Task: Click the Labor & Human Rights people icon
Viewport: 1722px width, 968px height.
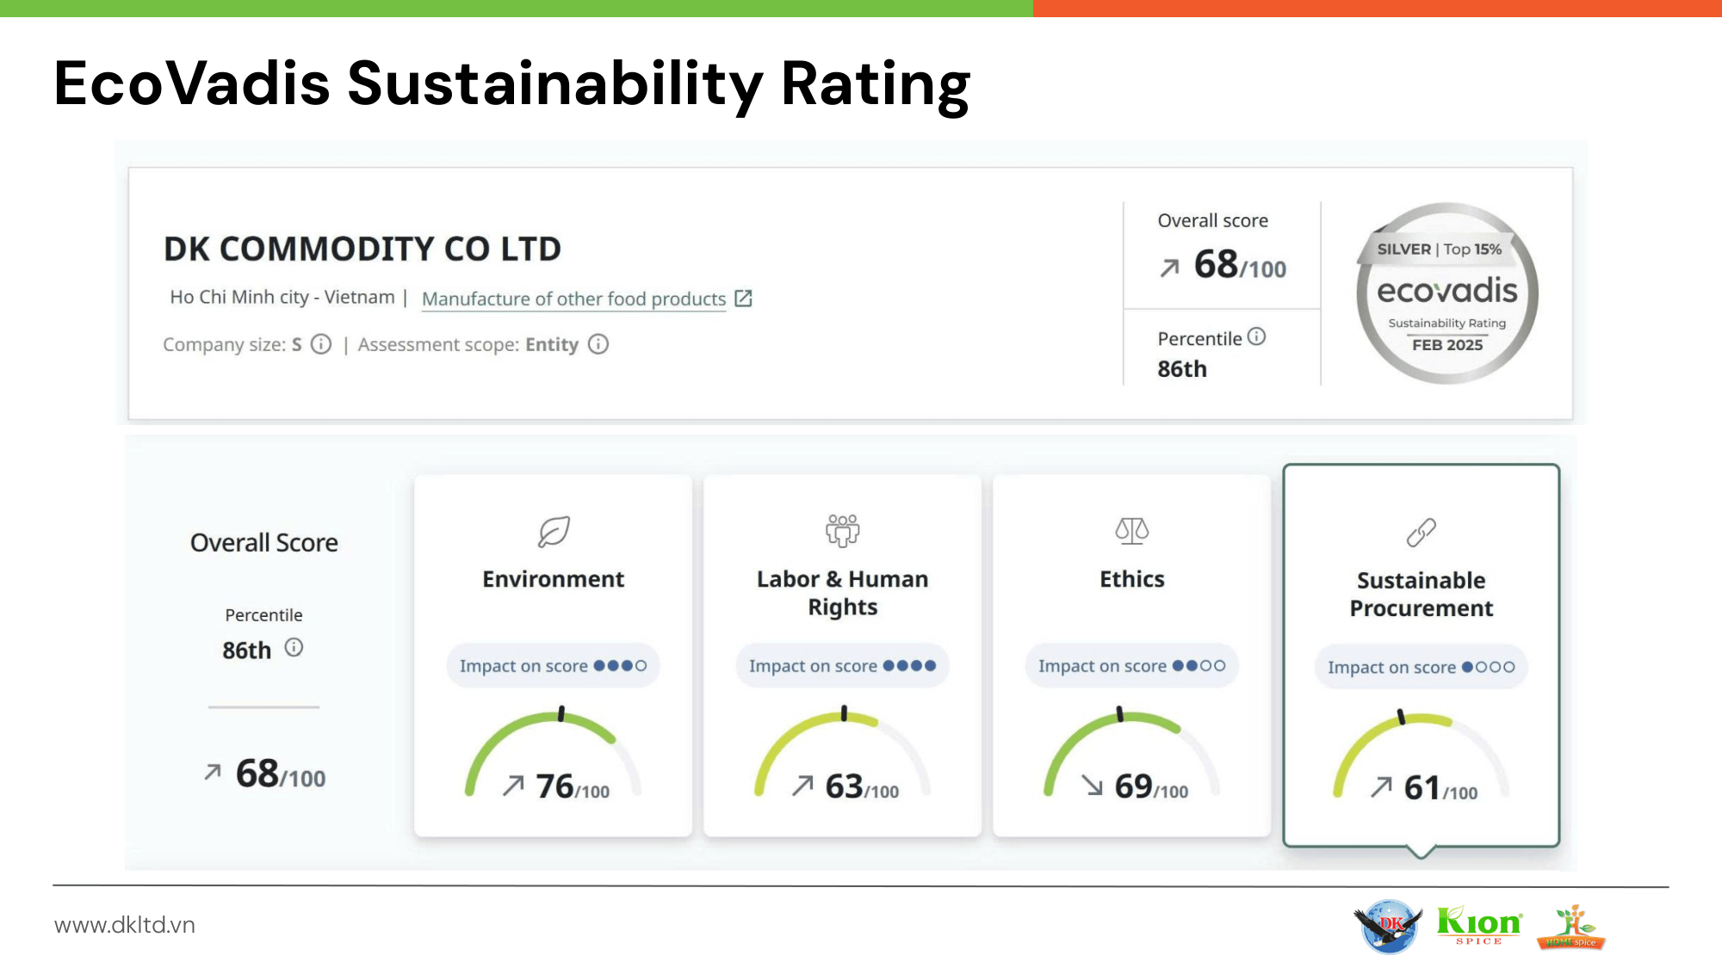Action: [x=842, y=530]
